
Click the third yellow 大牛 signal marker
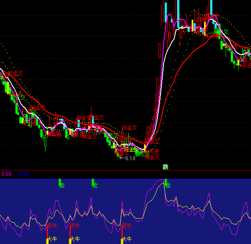point(127,239)
